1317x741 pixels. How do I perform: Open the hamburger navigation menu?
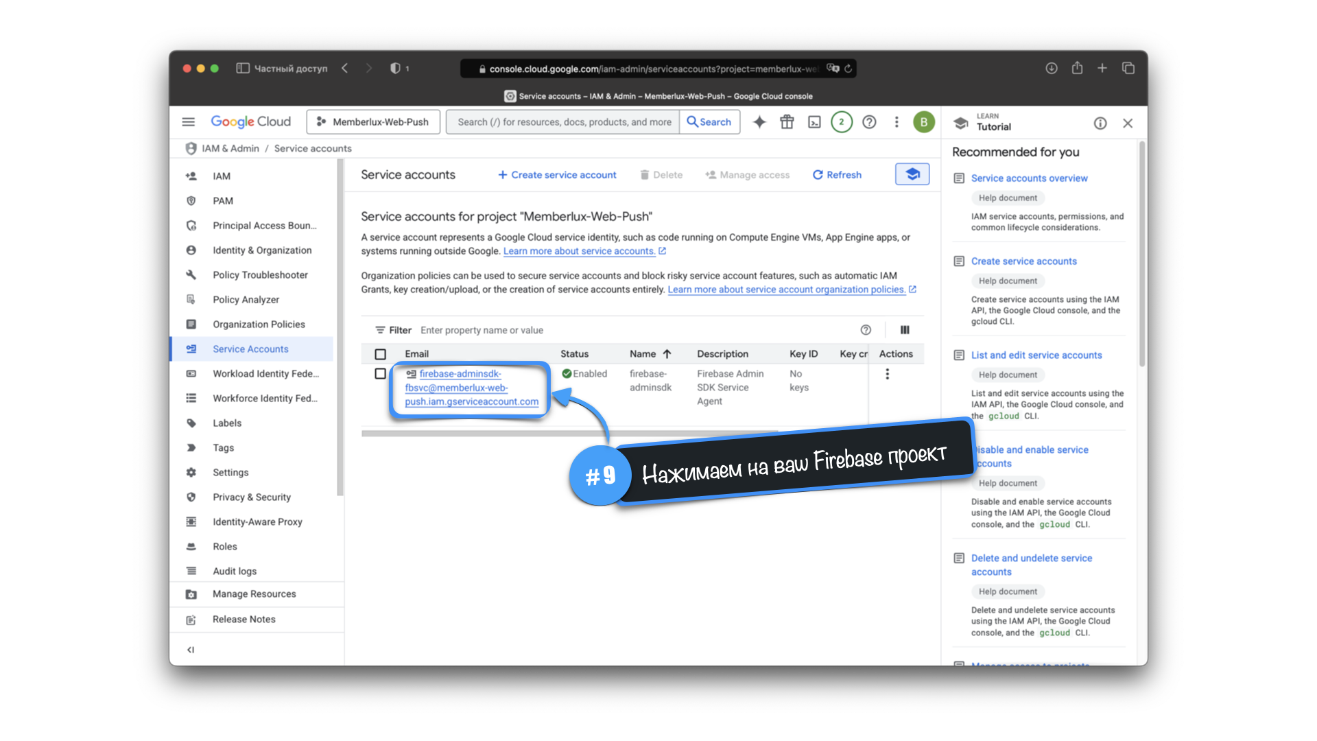tap(189, 122)
